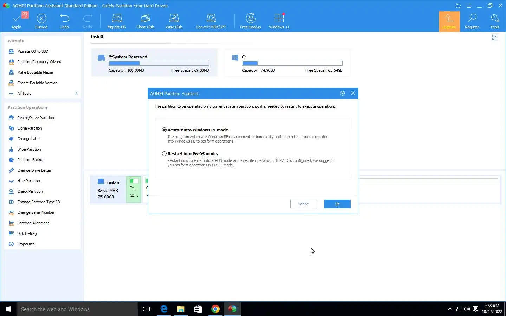The width and height of the screenshot is (506, 316).
Task: Choose Create Portable Version
Action: [x=37, y=83]
